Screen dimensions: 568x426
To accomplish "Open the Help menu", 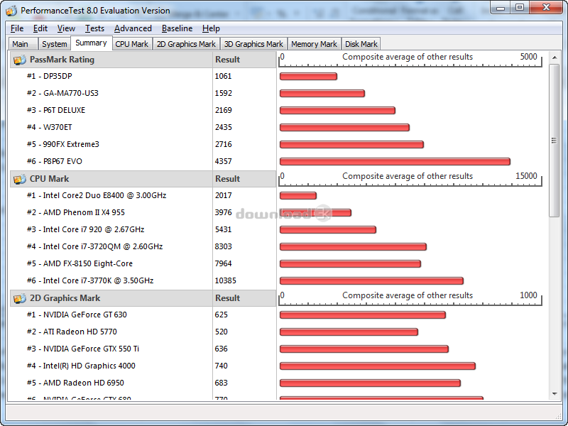I will (211, 28).
